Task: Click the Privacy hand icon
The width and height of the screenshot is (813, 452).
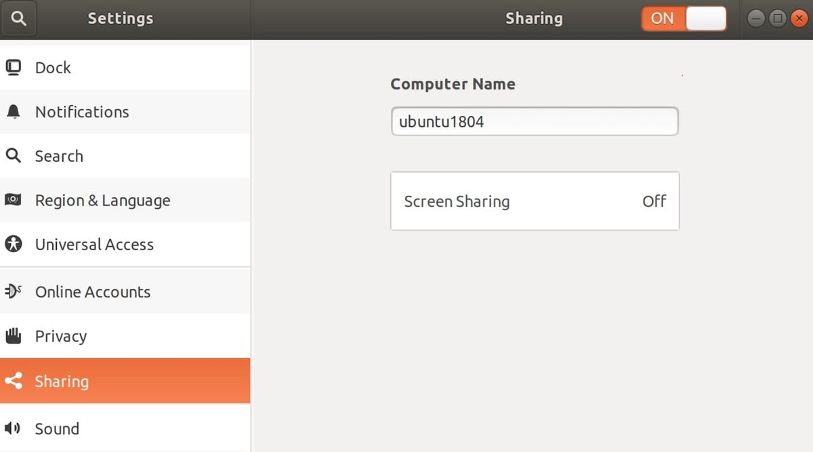Action: (x=14, y=335)
